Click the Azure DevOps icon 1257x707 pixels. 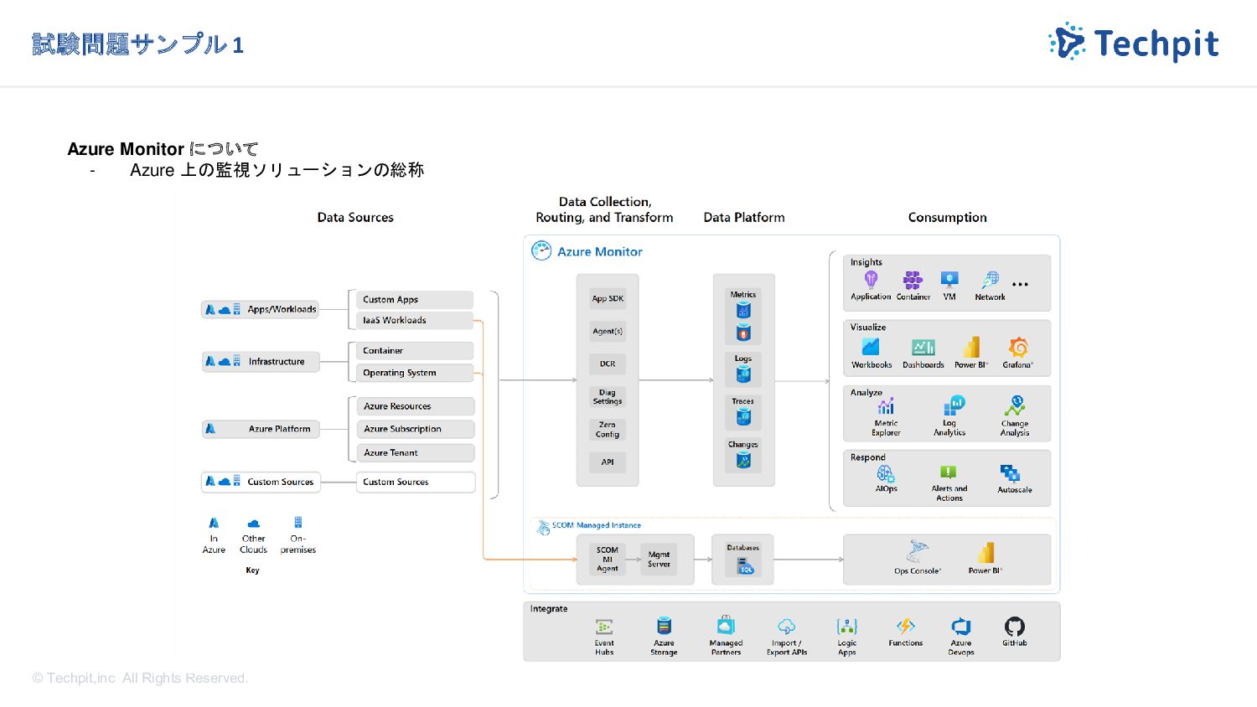pyautogui.click(x=961, y=627)
